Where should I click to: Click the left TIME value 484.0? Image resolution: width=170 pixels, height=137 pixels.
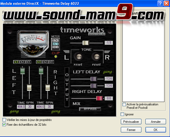point(21,107)
